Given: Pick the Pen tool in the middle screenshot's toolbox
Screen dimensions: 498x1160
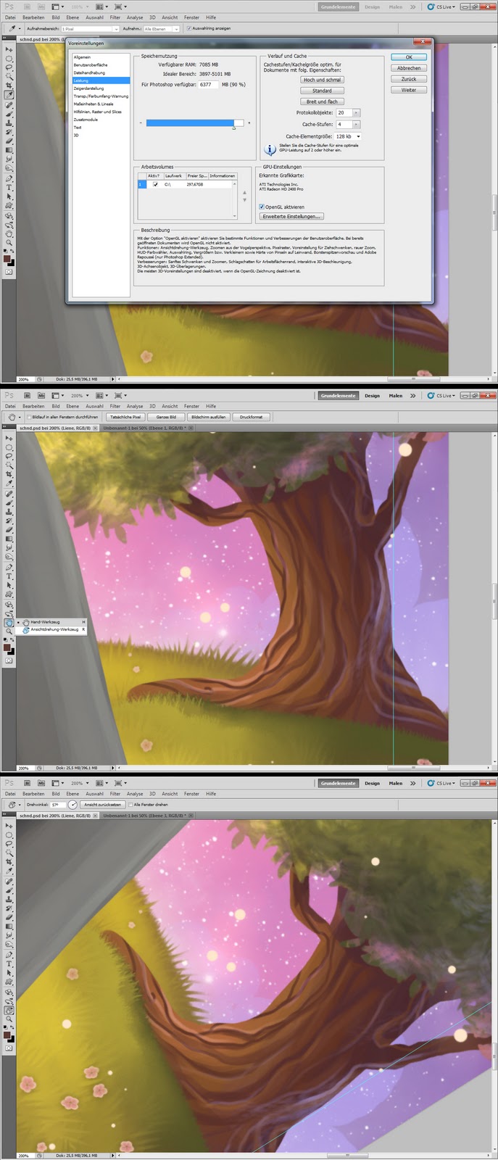Looking at the screenshot, I should pos(9,567).
